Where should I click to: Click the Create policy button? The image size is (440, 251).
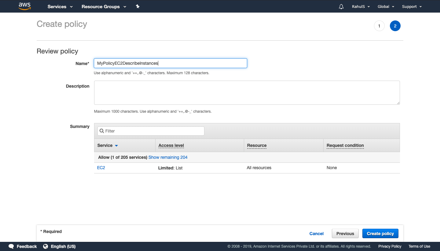tap(380, 233)
